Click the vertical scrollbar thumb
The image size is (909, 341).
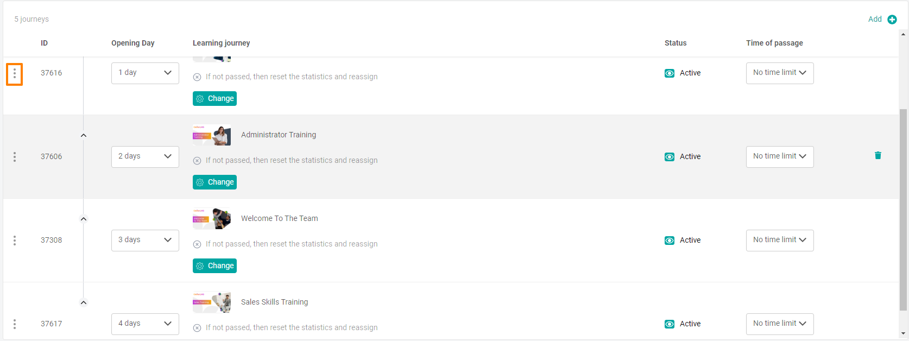pos(903,210)
